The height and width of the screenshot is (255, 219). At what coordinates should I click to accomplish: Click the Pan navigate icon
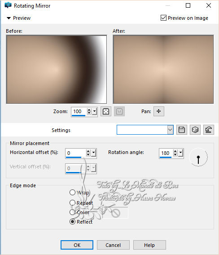[x=159, y=111]
